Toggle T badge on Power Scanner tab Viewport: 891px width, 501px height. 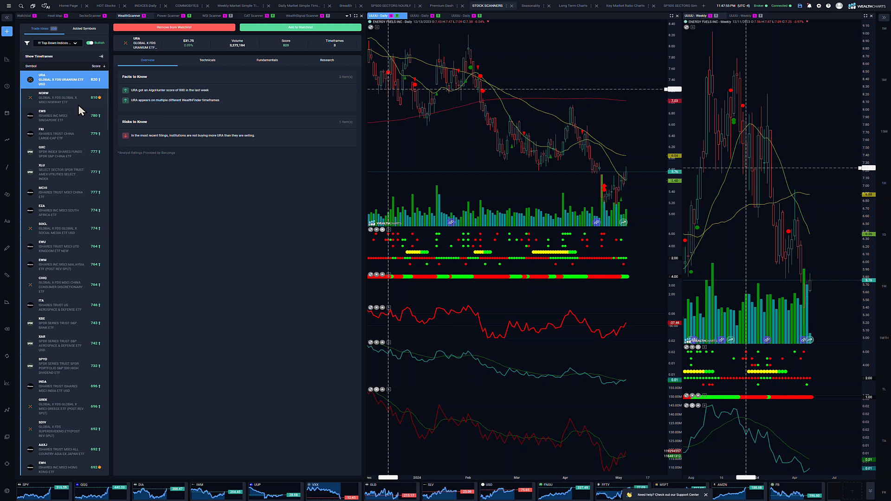(190, 16)
